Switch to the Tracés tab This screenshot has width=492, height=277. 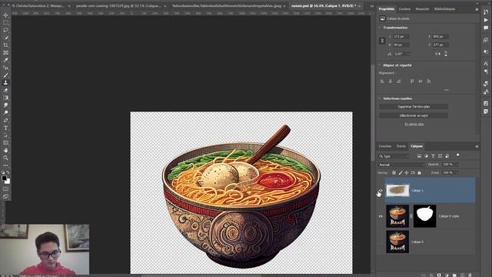[x=401, y=146]
